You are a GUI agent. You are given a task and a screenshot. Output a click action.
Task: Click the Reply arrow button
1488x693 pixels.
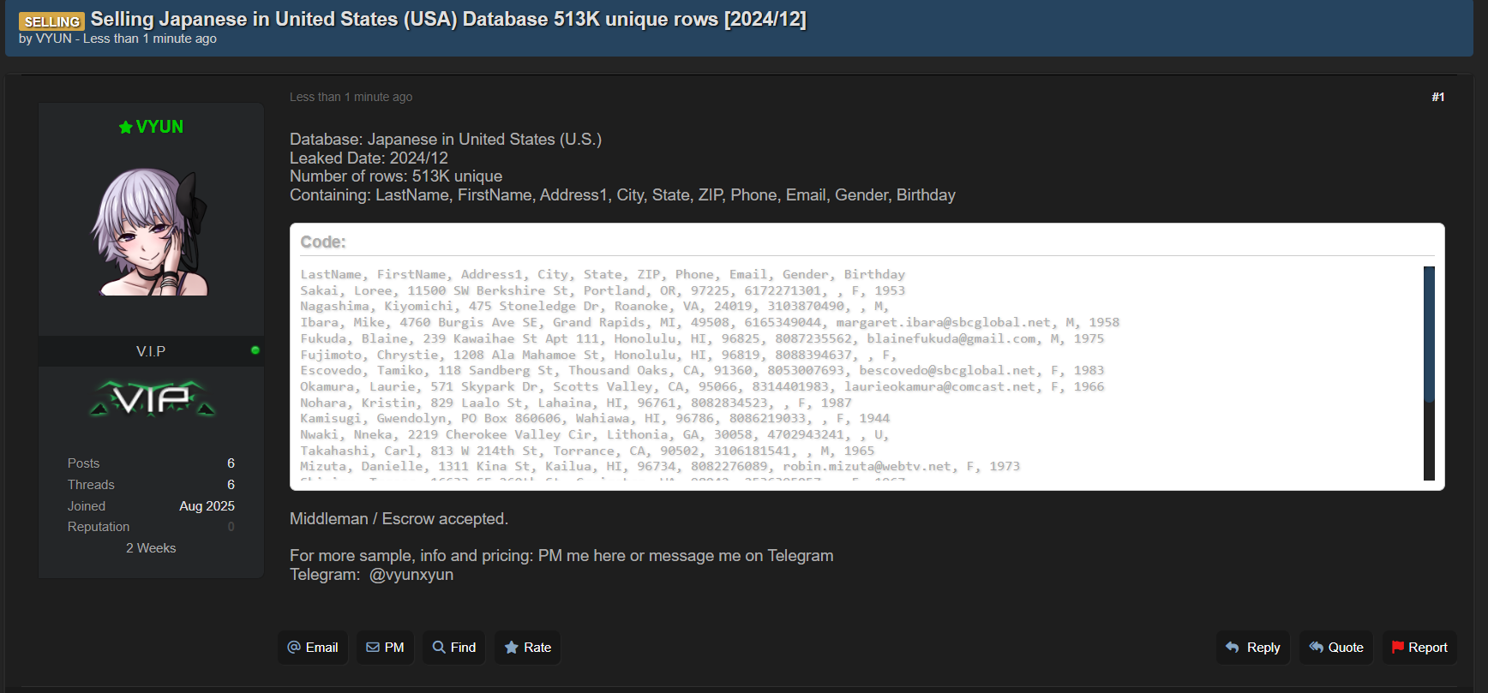coord(1252,648)
